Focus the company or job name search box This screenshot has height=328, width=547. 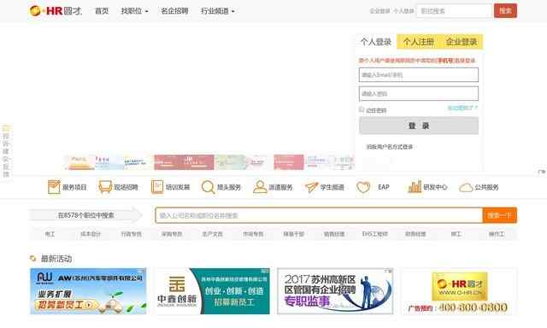tap(319, 215)
